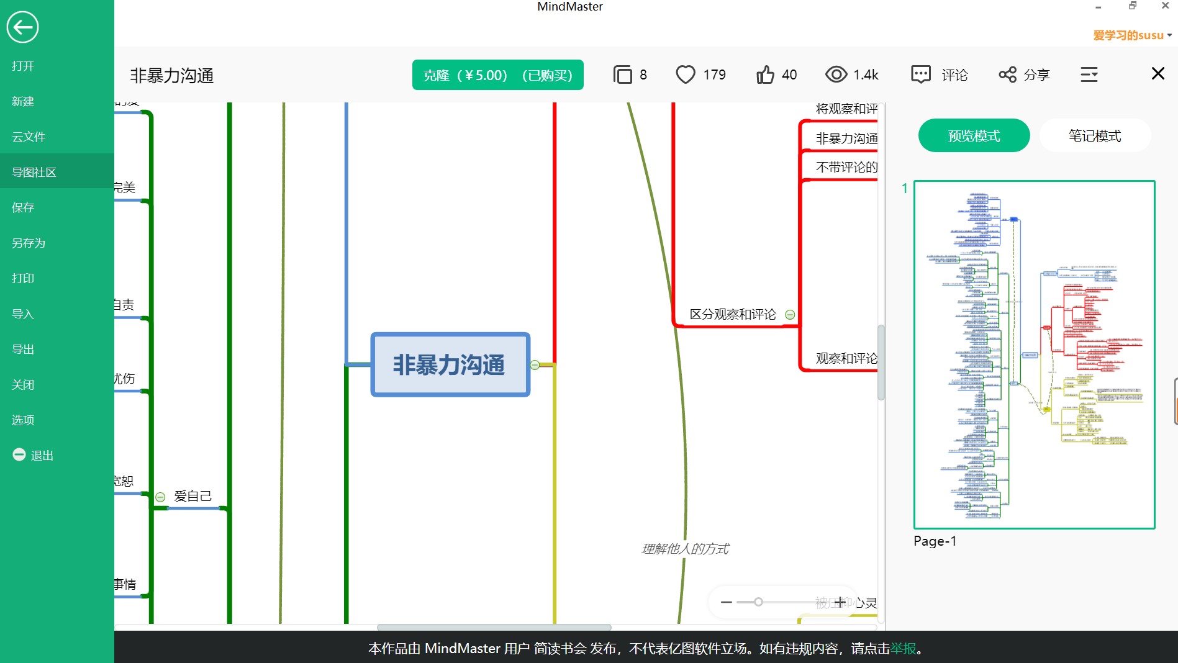Click the 分享 share icon
This screenshot has width=1178, height=663.
1007,74
